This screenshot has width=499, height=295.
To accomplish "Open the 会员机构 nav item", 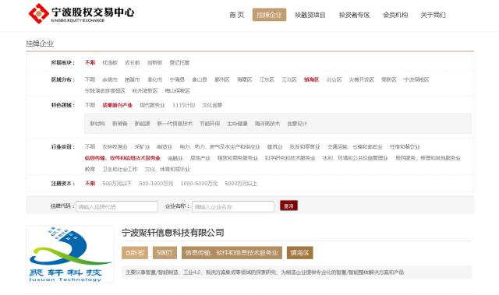I will [x=395, y=15].
